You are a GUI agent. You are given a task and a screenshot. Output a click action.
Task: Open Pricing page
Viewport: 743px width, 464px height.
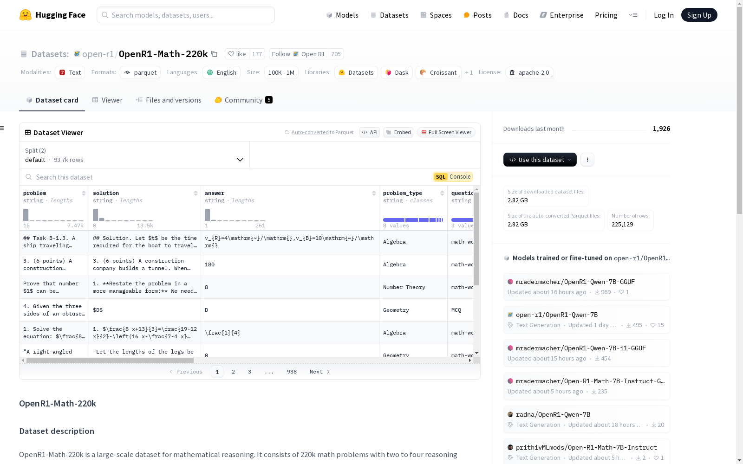(606, 15)
